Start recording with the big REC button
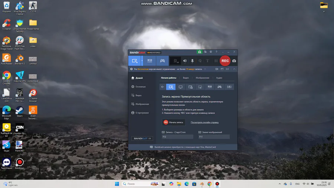The image size is (334, 188). pyautogui.click(x=225, y=61)
